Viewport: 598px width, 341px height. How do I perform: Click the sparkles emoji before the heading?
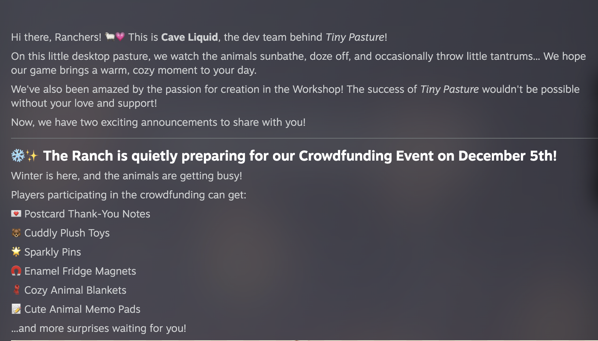32,156
